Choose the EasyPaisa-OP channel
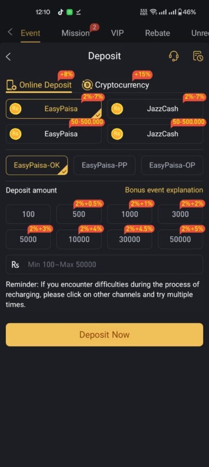The image size is (209, 467). click(172, 165)
